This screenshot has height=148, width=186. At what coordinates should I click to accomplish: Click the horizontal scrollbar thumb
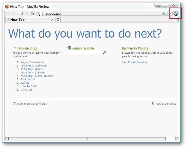(x=87, y=139)
